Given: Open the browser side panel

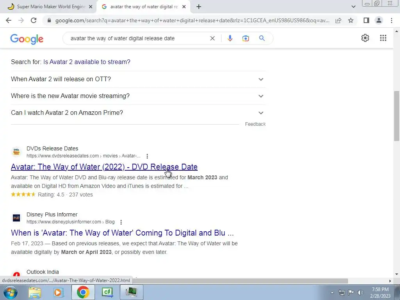Looking at the screenshot, I should point(366,20).
